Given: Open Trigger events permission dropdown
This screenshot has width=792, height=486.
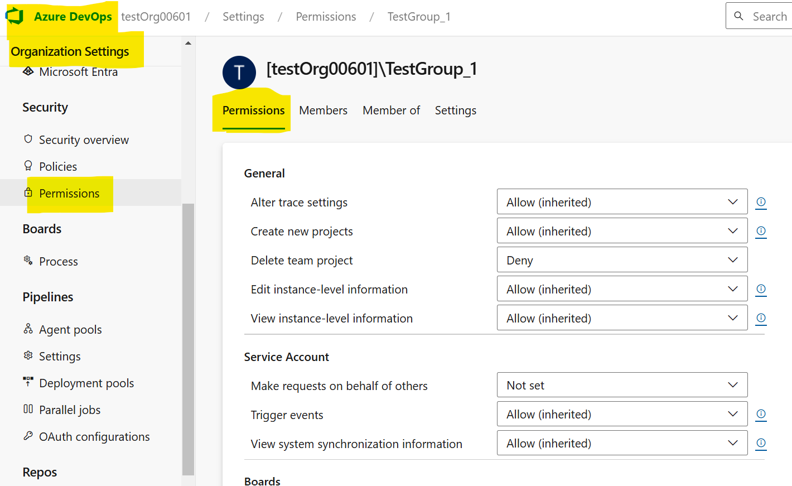Looking at the screenshot, I should [622, 414].
